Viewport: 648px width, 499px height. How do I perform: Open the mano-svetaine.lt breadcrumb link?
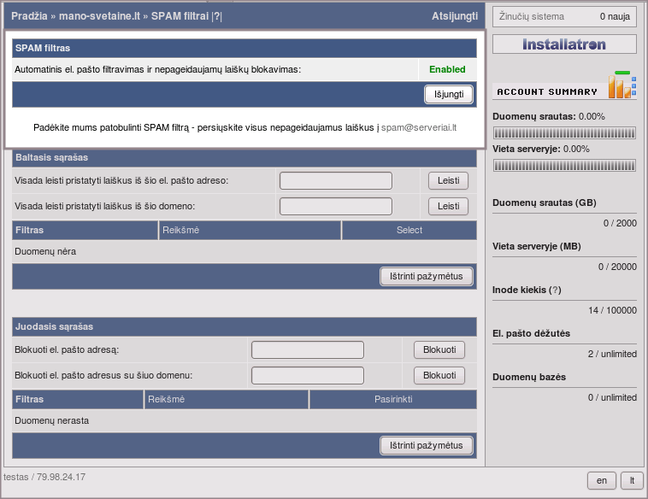click(99, 16)
